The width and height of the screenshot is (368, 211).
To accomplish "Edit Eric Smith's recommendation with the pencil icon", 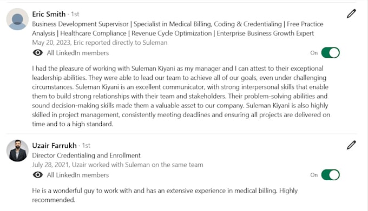I will coord(351,13).
